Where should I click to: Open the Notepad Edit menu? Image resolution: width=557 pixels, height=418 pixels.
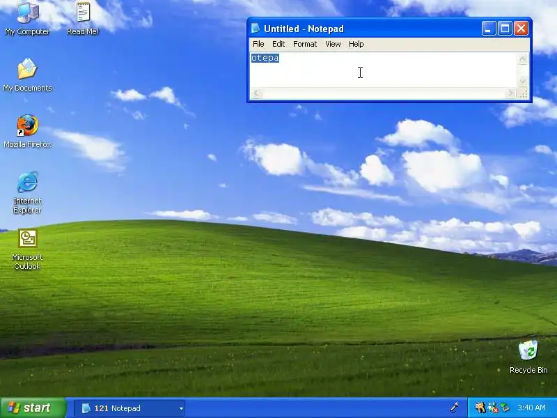(x=278, y=44)
